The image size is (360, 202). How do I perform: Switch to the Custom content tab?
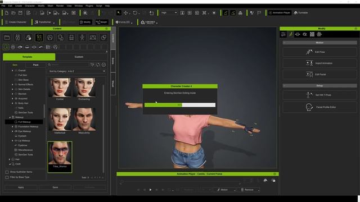pos(79,57)
